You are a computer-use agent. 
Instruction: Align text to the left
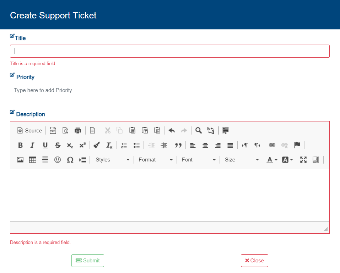point(193,145)
